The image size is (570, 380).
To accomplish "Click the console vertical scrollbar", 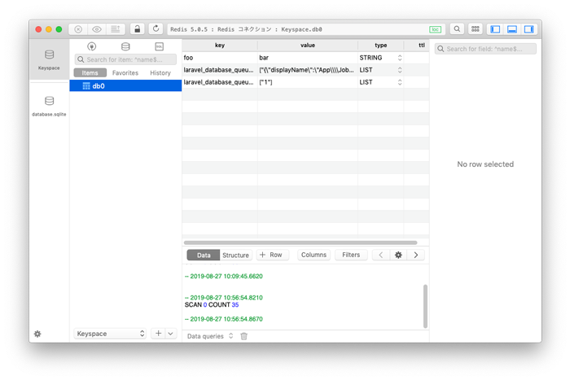I will click(425, 306).
